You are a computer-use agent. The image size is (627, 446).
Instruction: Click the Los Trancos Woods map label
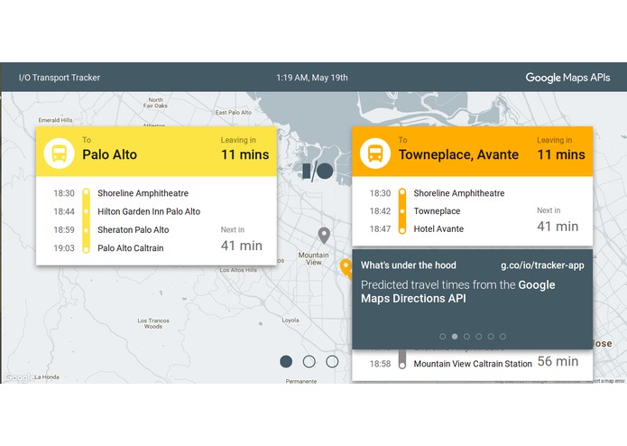(x=153, y=323)
